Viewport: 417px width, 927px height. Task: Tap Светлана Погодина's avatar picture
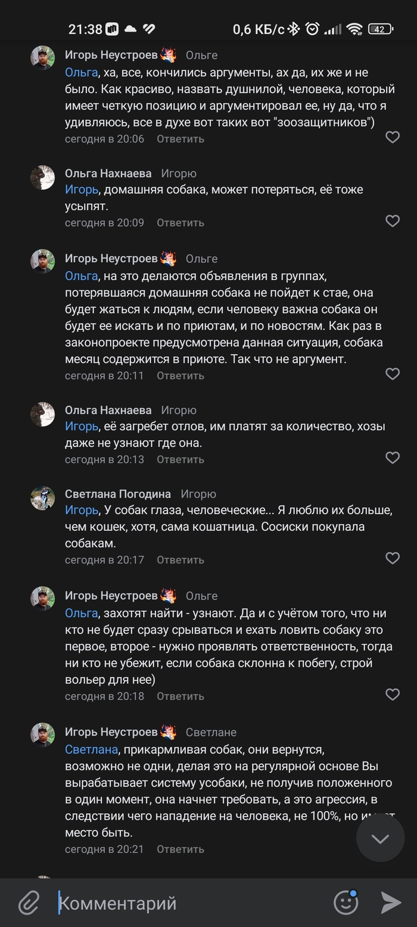click(42, 498)
